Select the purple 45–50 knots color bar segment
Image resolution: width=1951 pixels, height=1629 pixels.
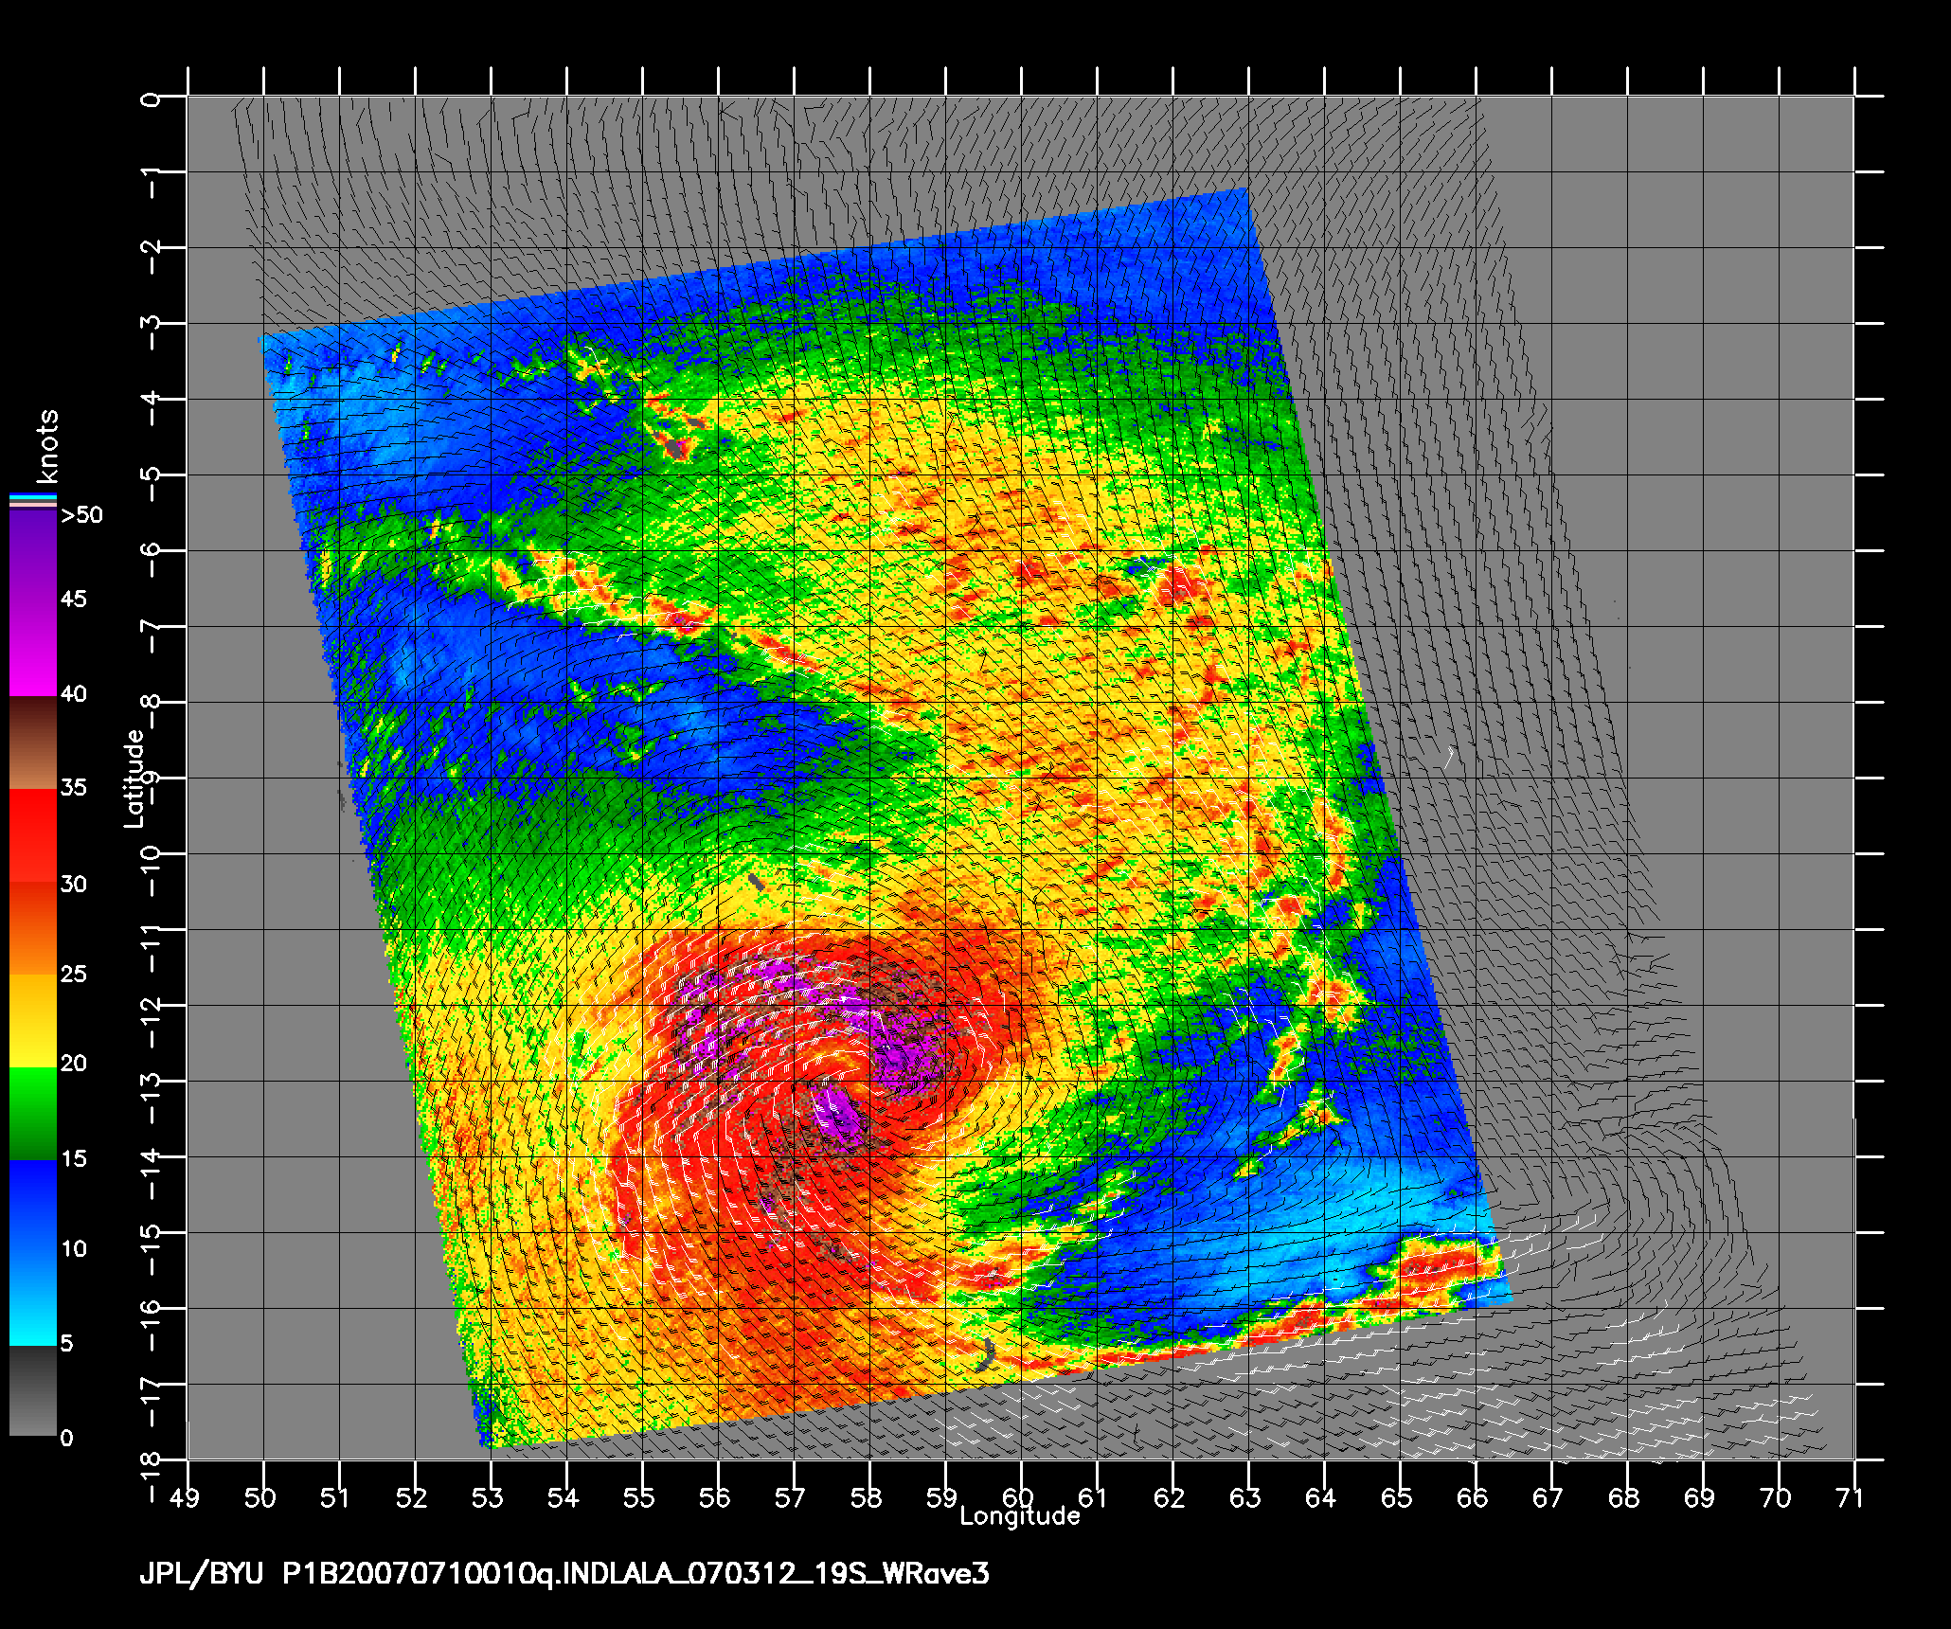coord(33,556)
